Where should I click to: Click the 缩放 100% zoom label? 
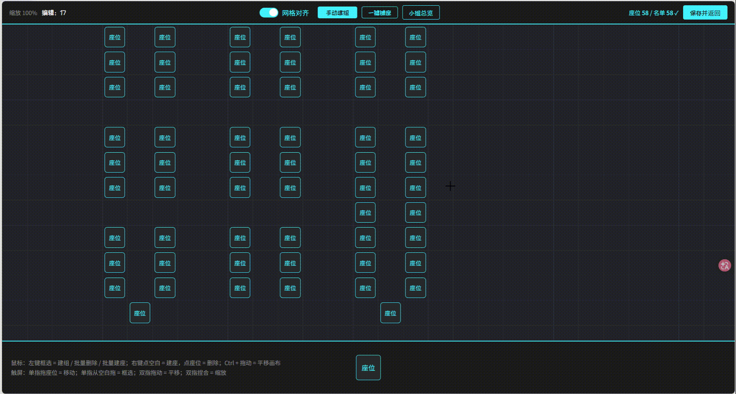coord(23,13)
